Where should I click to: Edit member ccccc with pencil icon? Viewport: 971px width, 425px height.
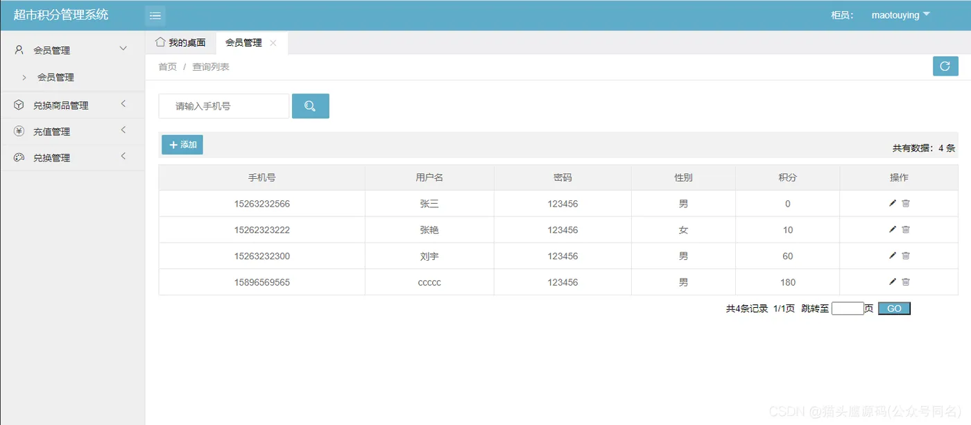(x=893, y=281)
